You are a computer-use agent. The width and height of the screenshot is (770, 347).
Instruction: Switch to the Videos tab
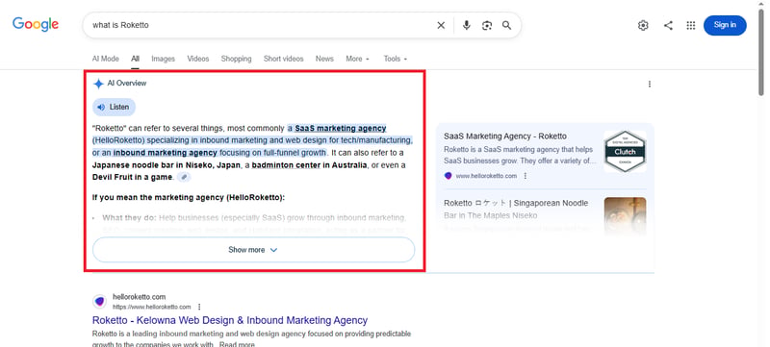pos(198,59)
